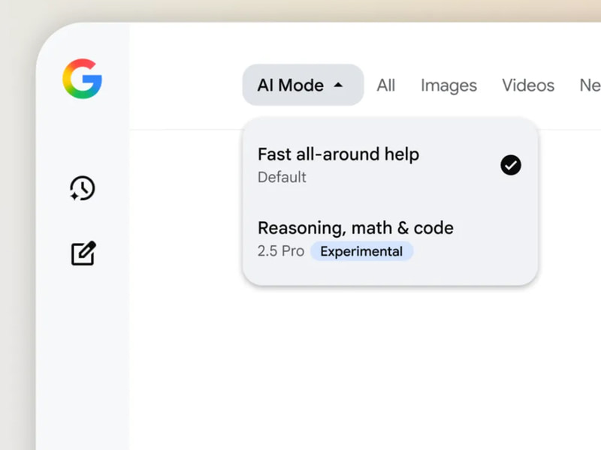Open the Images tab
Screen dimensions: 601x450
[448, 85]
